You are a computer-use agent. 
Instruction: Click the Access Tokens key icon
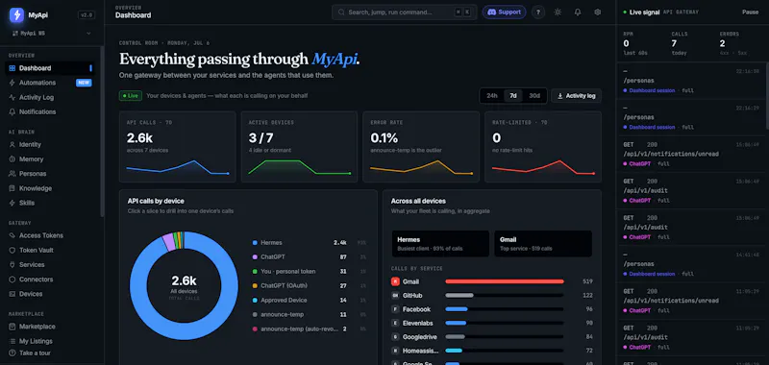tap(12, 235)
